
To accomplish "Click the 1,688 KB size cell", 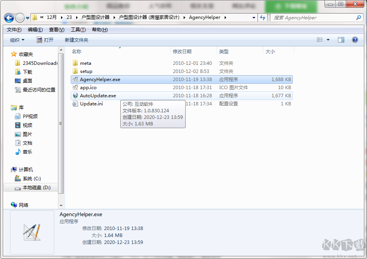I will [281, 80].
